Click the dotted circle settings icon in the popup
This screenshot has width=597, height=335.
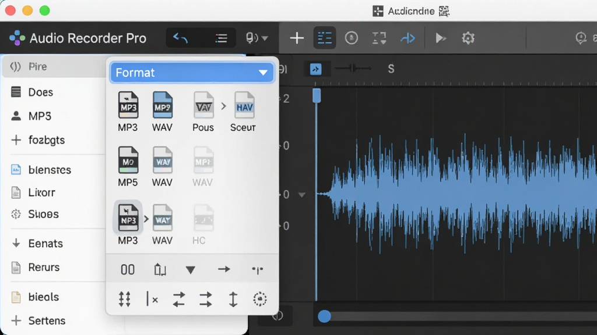point(260,300)
